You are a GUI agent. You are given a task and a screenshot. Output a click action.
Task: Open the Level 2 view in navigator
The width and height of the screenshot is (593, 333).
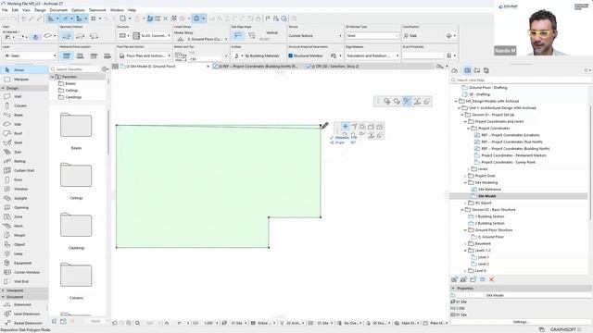coord(484,265)
